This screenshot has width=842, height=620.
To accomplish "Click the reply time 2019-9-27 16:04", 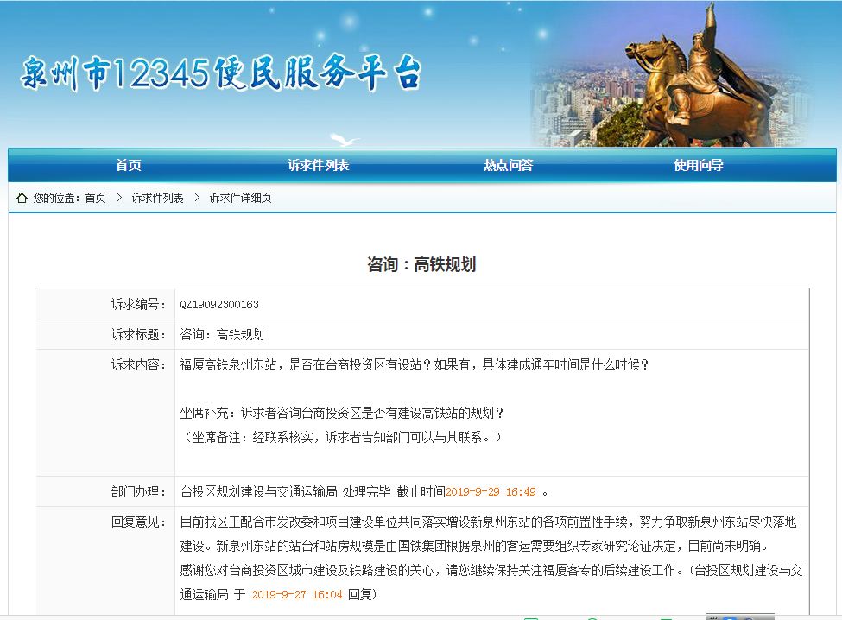I will [x=297, y=594].
